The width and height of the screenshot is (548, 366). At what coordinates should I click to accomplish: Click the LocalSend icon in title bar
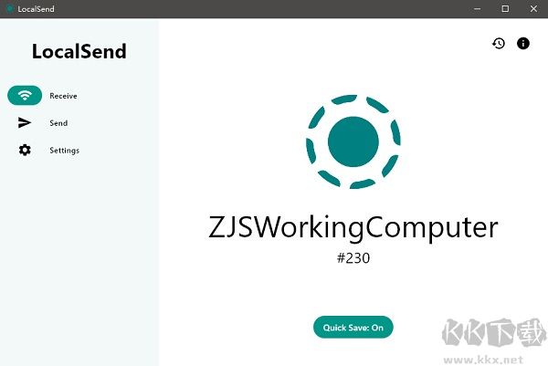point(9,8)
